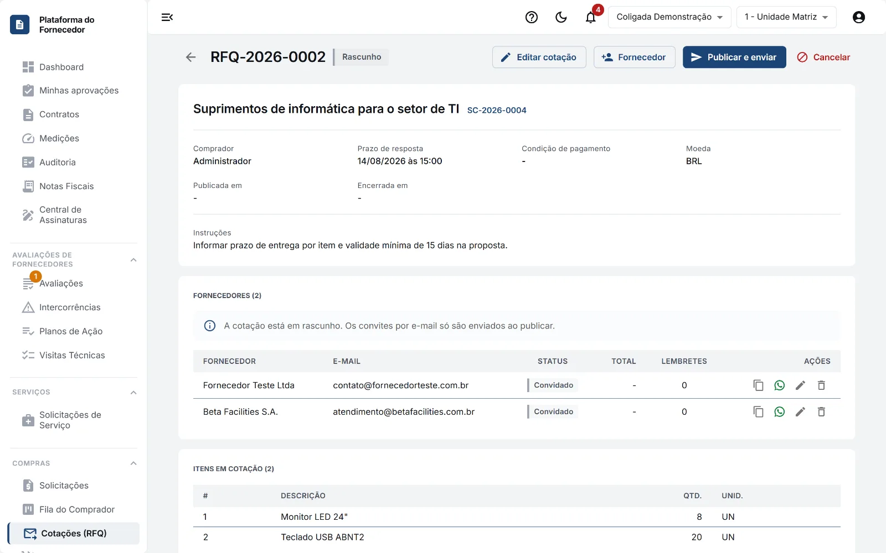The image size is (886, 553).
Task: Click the Beta Facilities S.A. name
Action: 240,412
